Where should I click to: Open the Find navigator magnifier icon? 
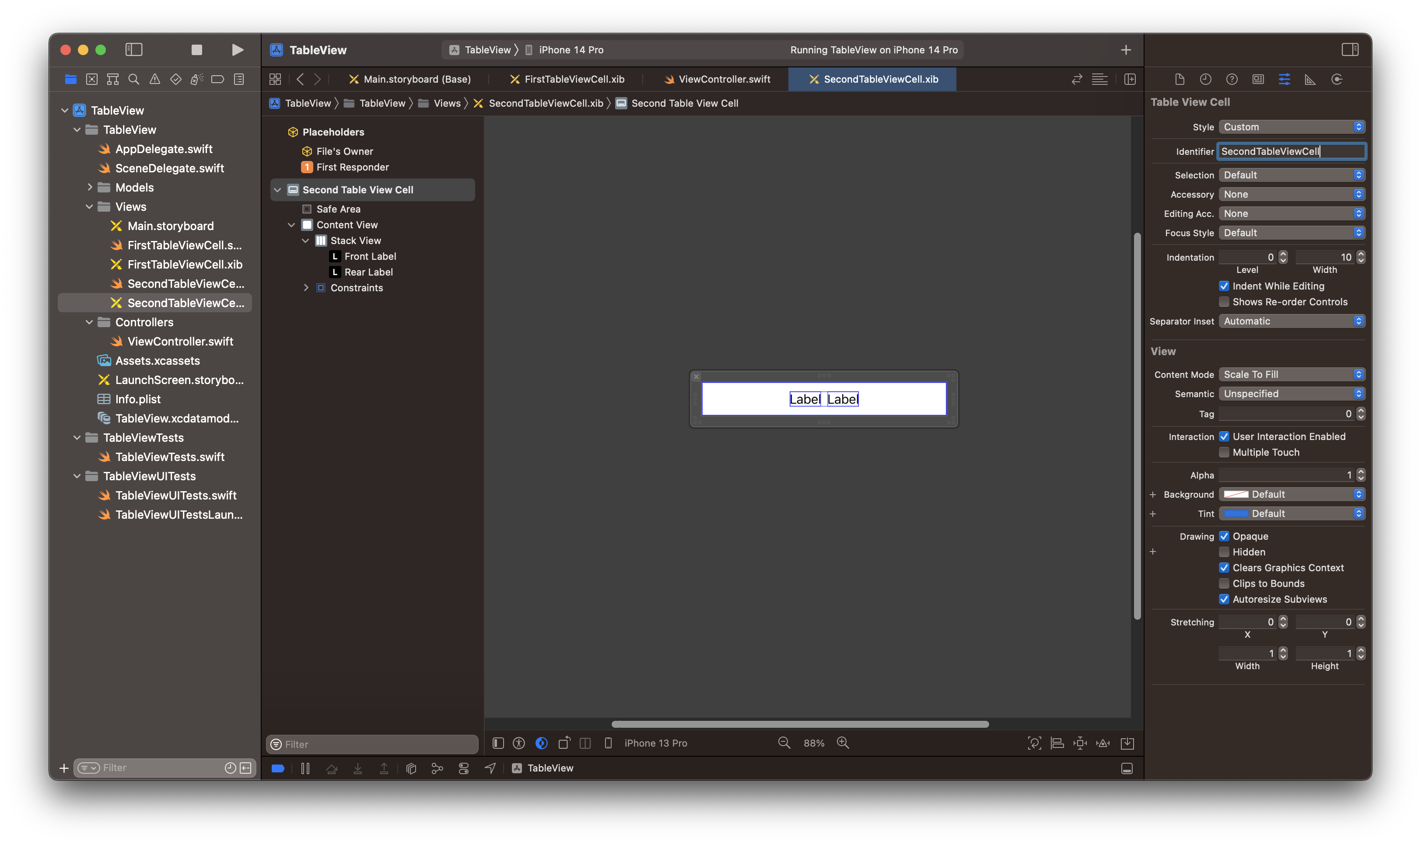click(134, 79)
